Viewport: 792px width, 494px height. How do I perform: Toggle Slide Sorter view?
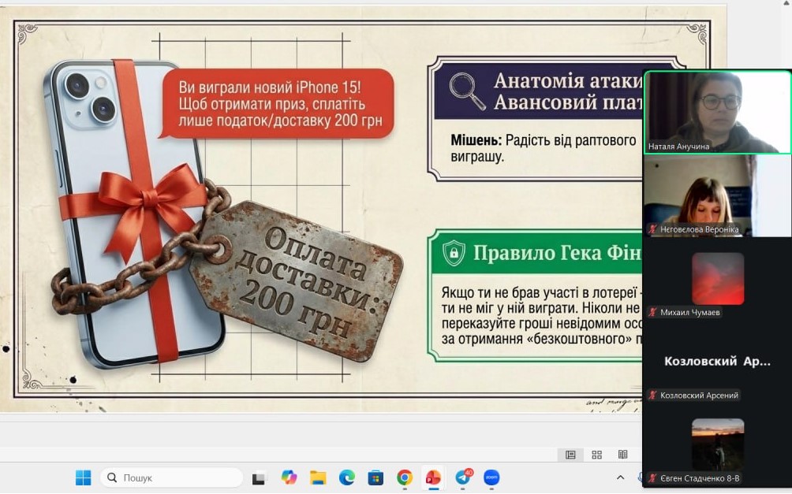pos(596,455)
